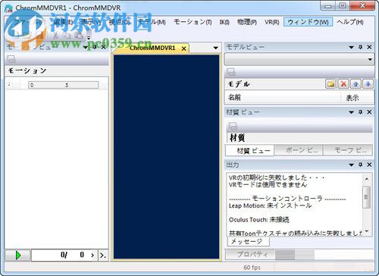Close the 出力 output panel

click(369, 165)
